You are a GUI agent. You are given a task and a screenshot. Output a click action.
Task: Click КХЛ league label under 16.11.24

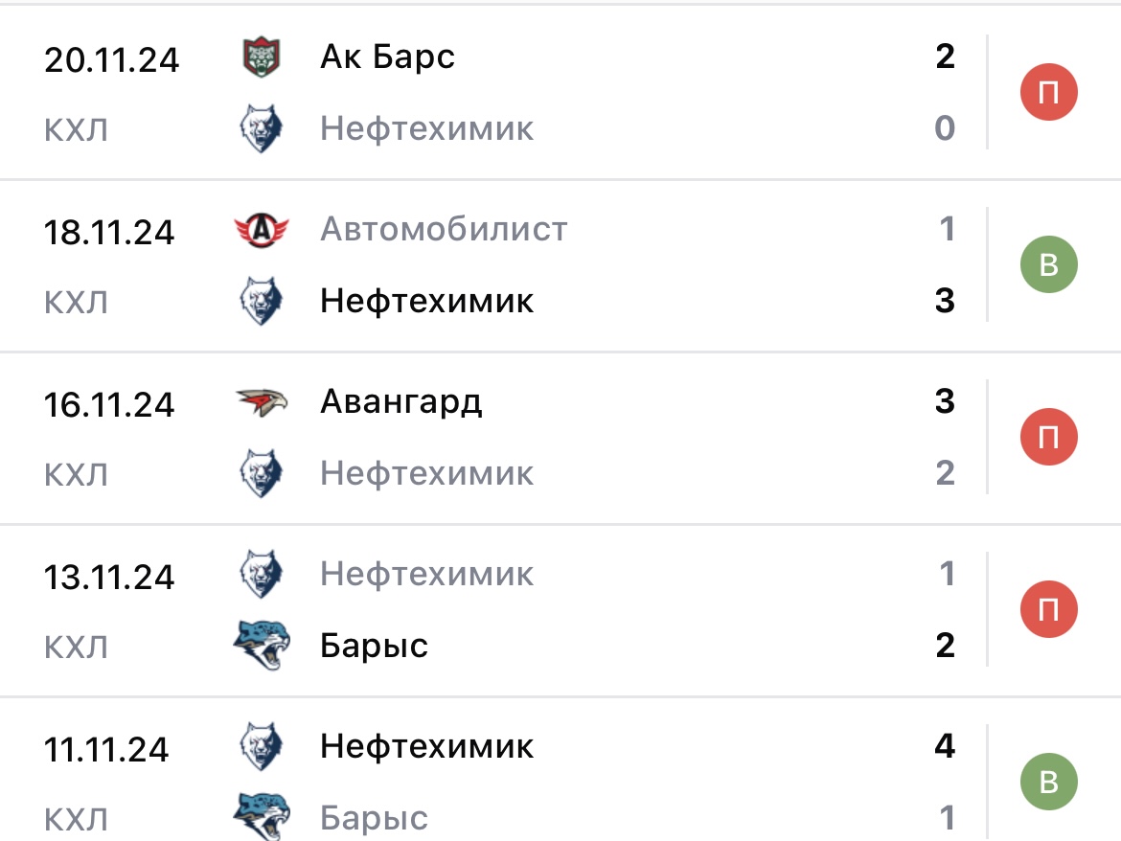[x=76, y=475]
